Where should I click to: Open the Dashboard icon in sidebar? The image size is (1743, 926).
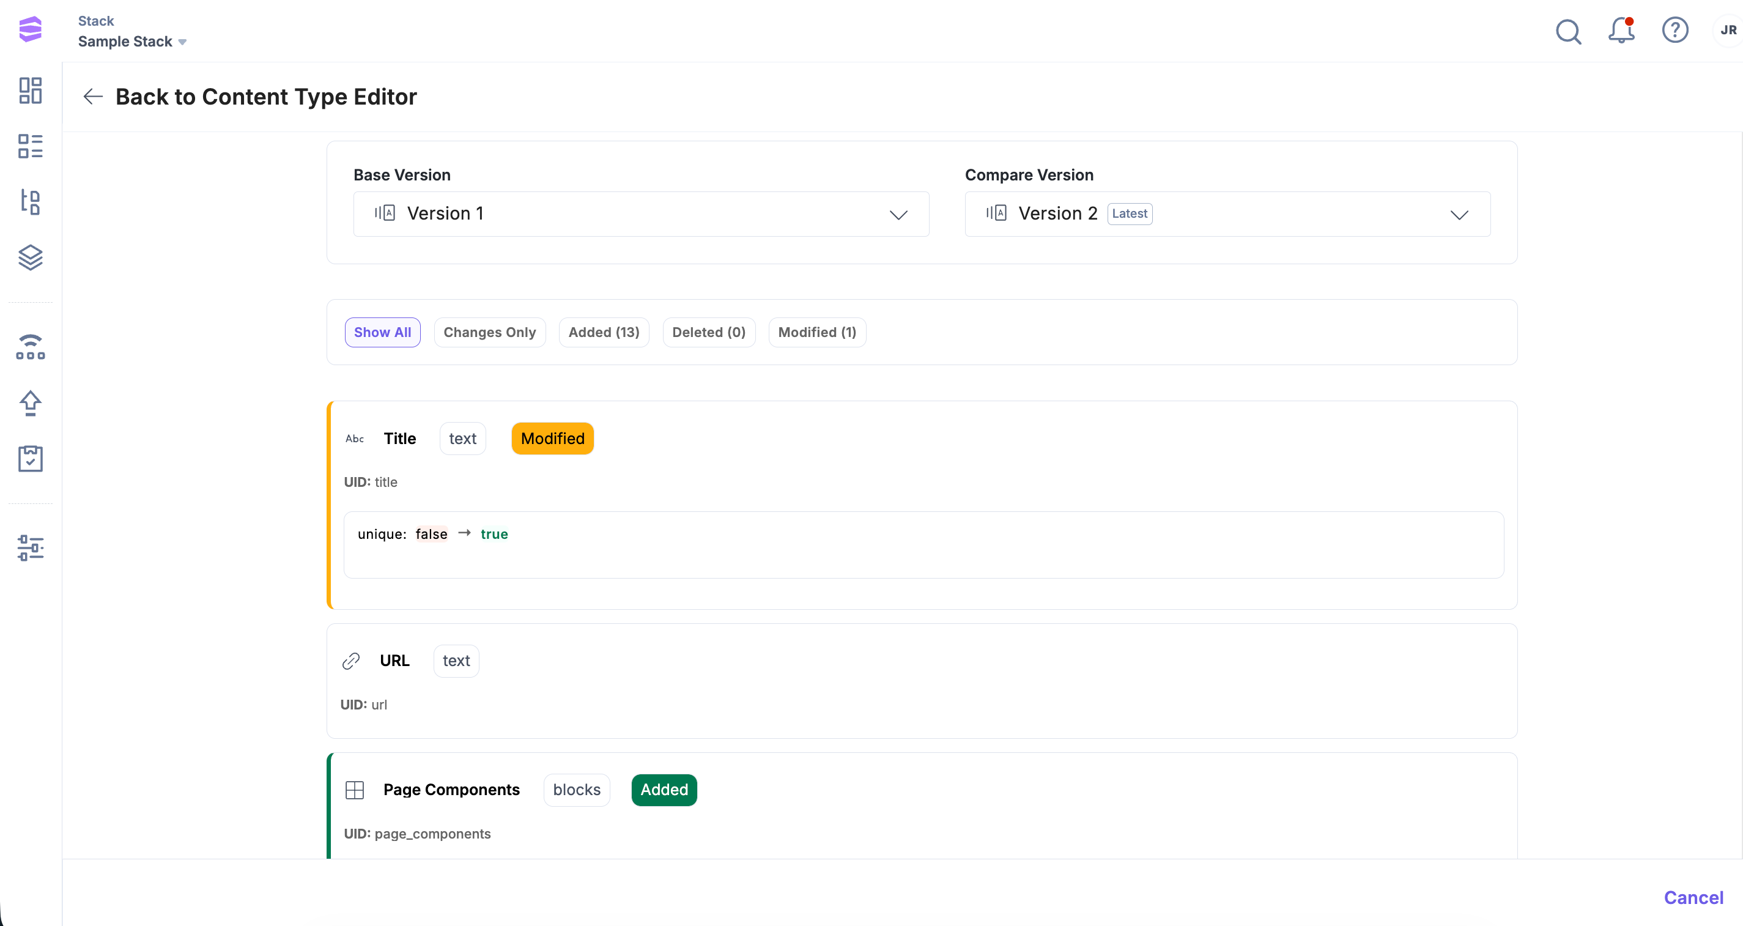point(31,90)
